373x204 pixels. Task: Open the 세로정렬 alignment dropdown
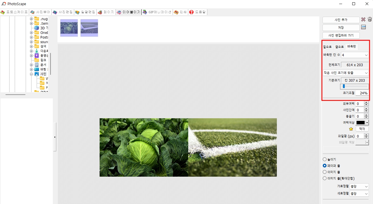click(x=359, y=193)
